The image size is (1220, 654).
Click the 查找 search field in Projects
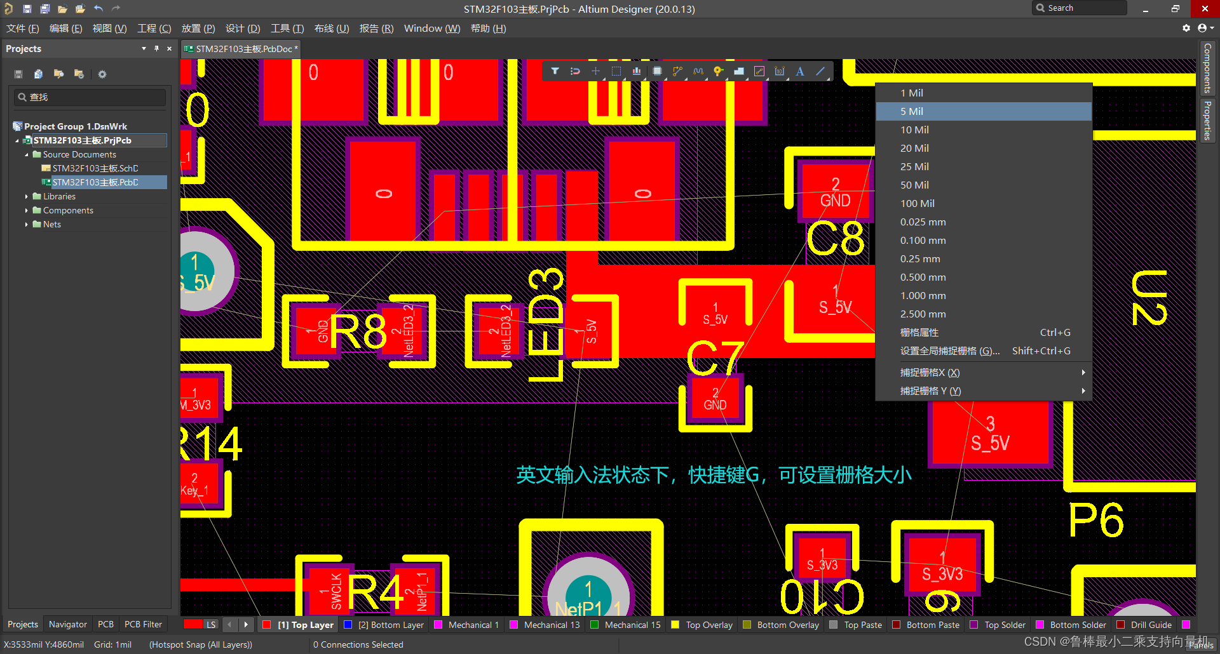(x=90, y=97)
